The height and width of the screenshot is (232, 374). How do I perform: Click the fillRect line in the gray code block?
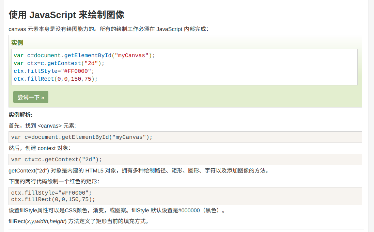(53, 199)
